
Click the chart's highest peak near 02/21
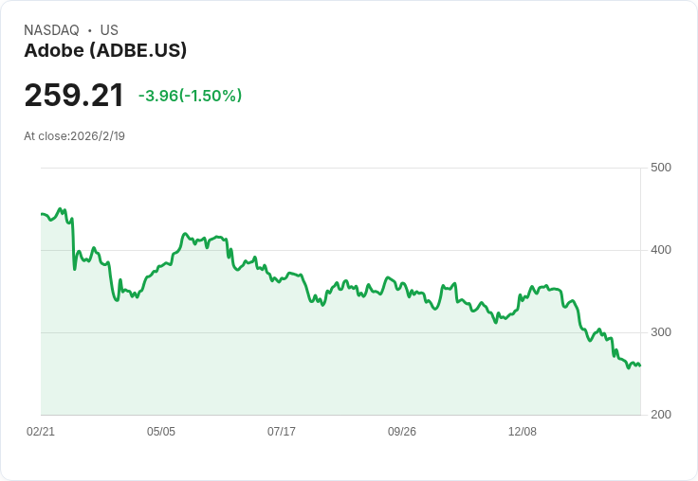tap(60, 208)
